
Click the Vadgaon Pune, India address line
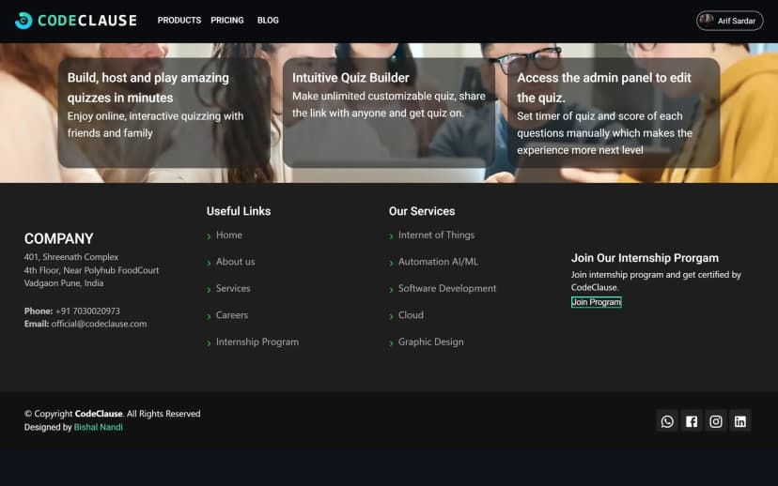pos(64,283)
